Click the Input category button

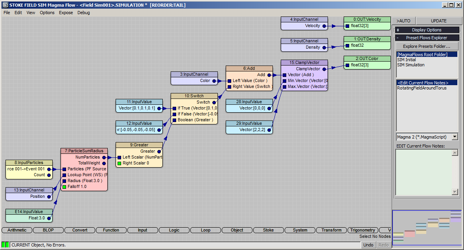(x=142, y=230)
